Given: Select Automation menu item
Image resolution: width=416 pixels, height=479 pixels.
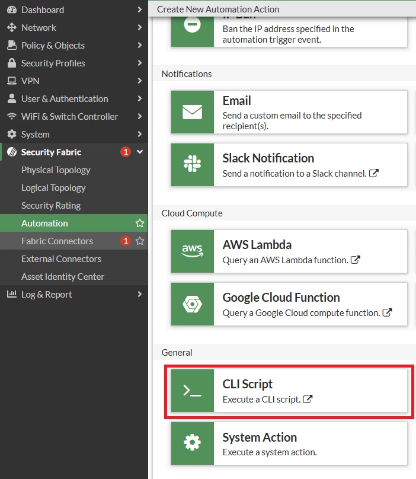Looking at the screenshot, I should 74,223.
